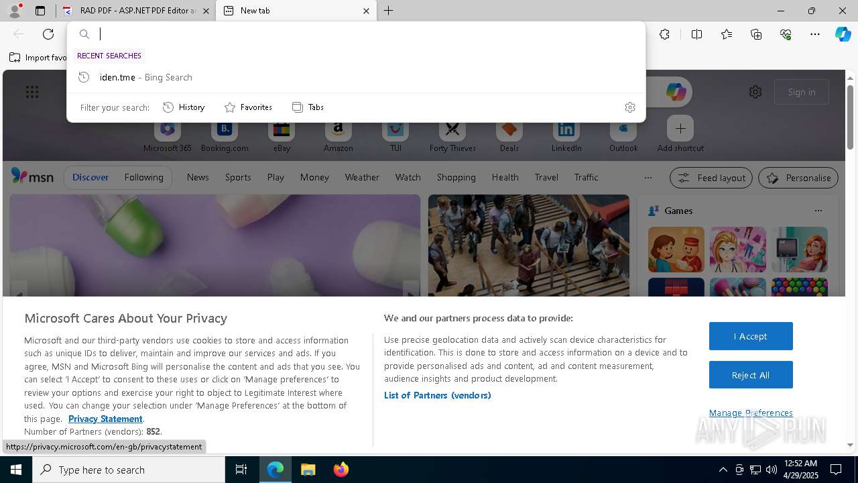Switch to the RAD PDF tab
This screenshot has width=858, height=483.
coord(136,11)
